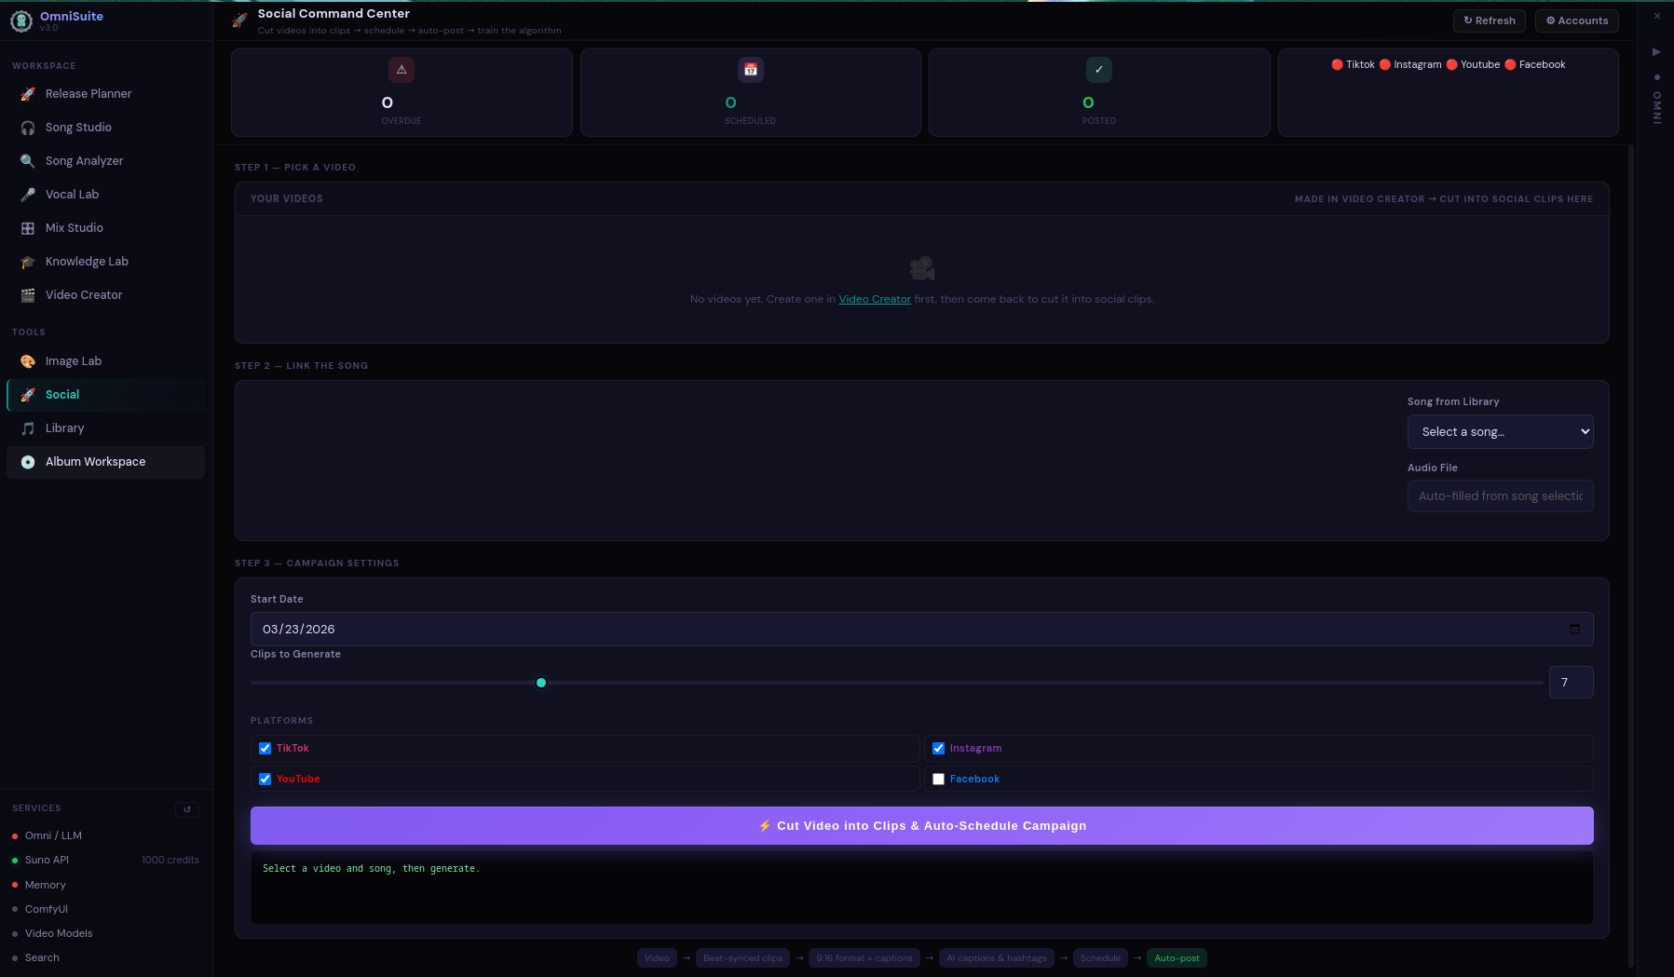The height and width of the screenshot is (977, 1674).
Task: Click the Mix Studio grid icon
Action: click(28, 227)
